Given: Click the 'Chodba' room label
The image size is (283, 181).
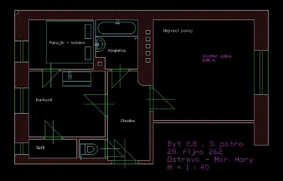Looking at the screenshot, I should point(128,121).
